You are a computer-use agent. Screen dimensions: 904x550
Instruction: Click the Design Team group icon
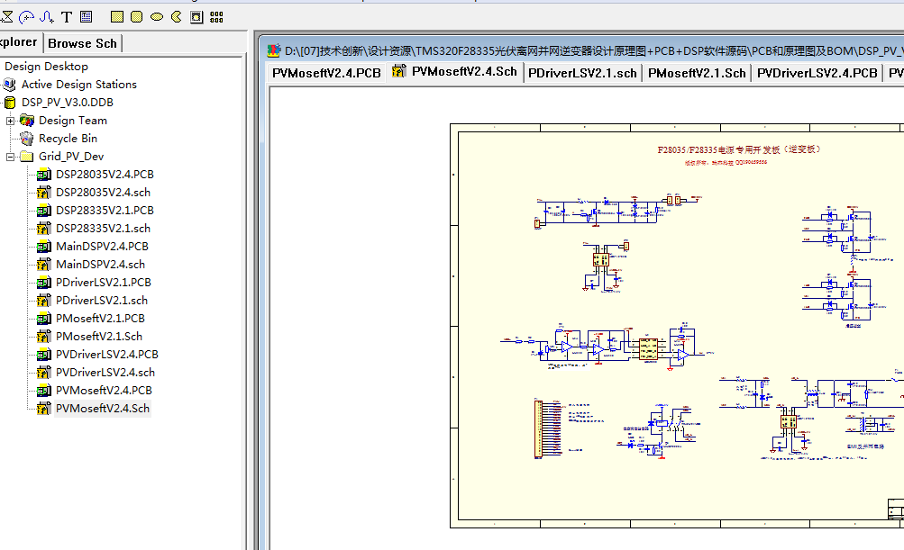[x=26, y=121]
